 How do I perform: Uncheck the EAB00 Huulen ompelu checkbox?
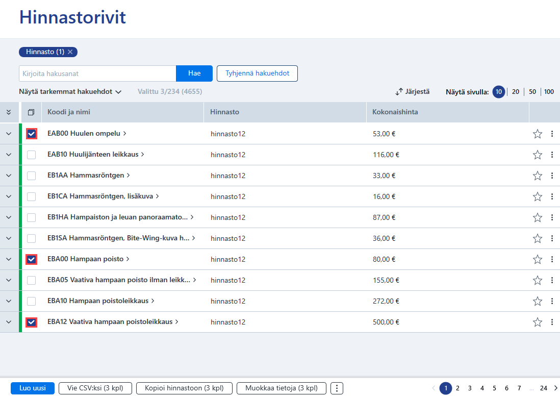[32, 134]
